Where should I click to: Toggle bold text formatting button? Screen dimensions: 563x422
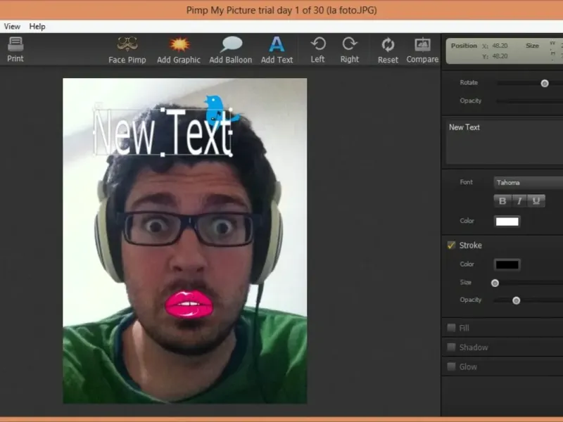pyautogui.click(x=502, y=201)
